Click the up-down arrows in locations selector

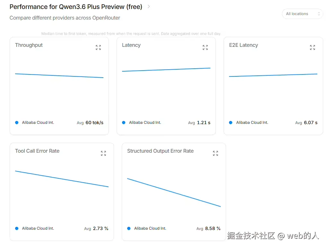[319, 14]
